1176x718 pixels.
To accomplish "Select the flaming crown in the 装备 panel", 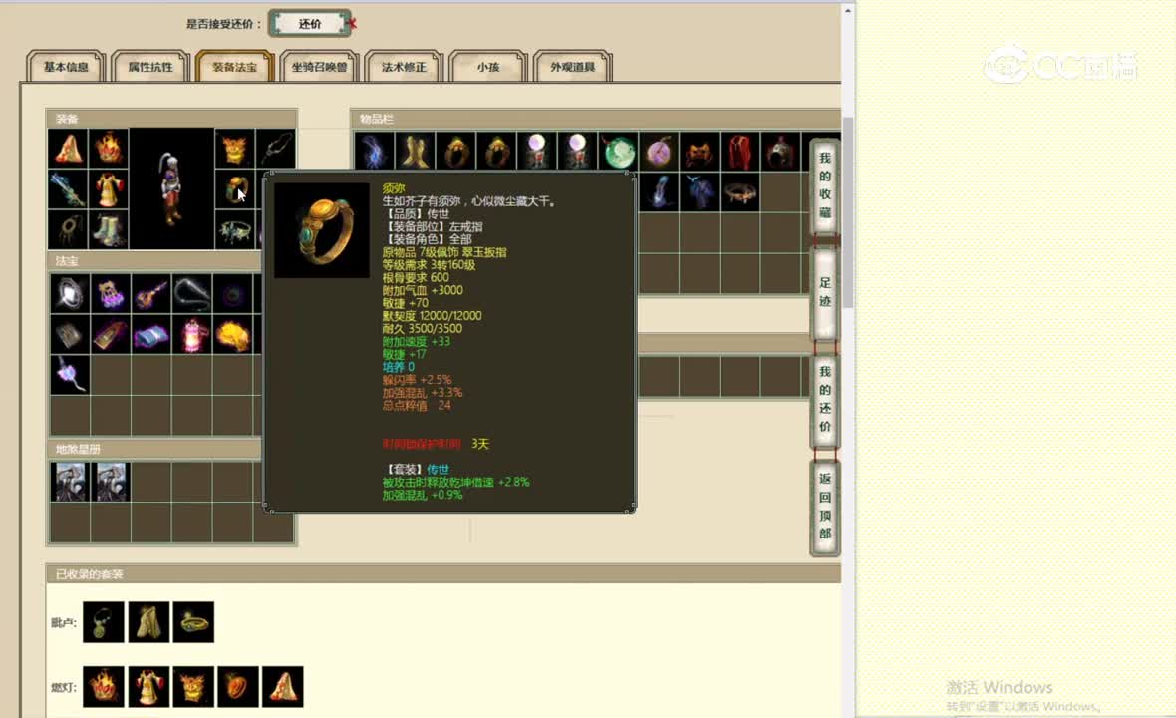I will coord(109,149).
